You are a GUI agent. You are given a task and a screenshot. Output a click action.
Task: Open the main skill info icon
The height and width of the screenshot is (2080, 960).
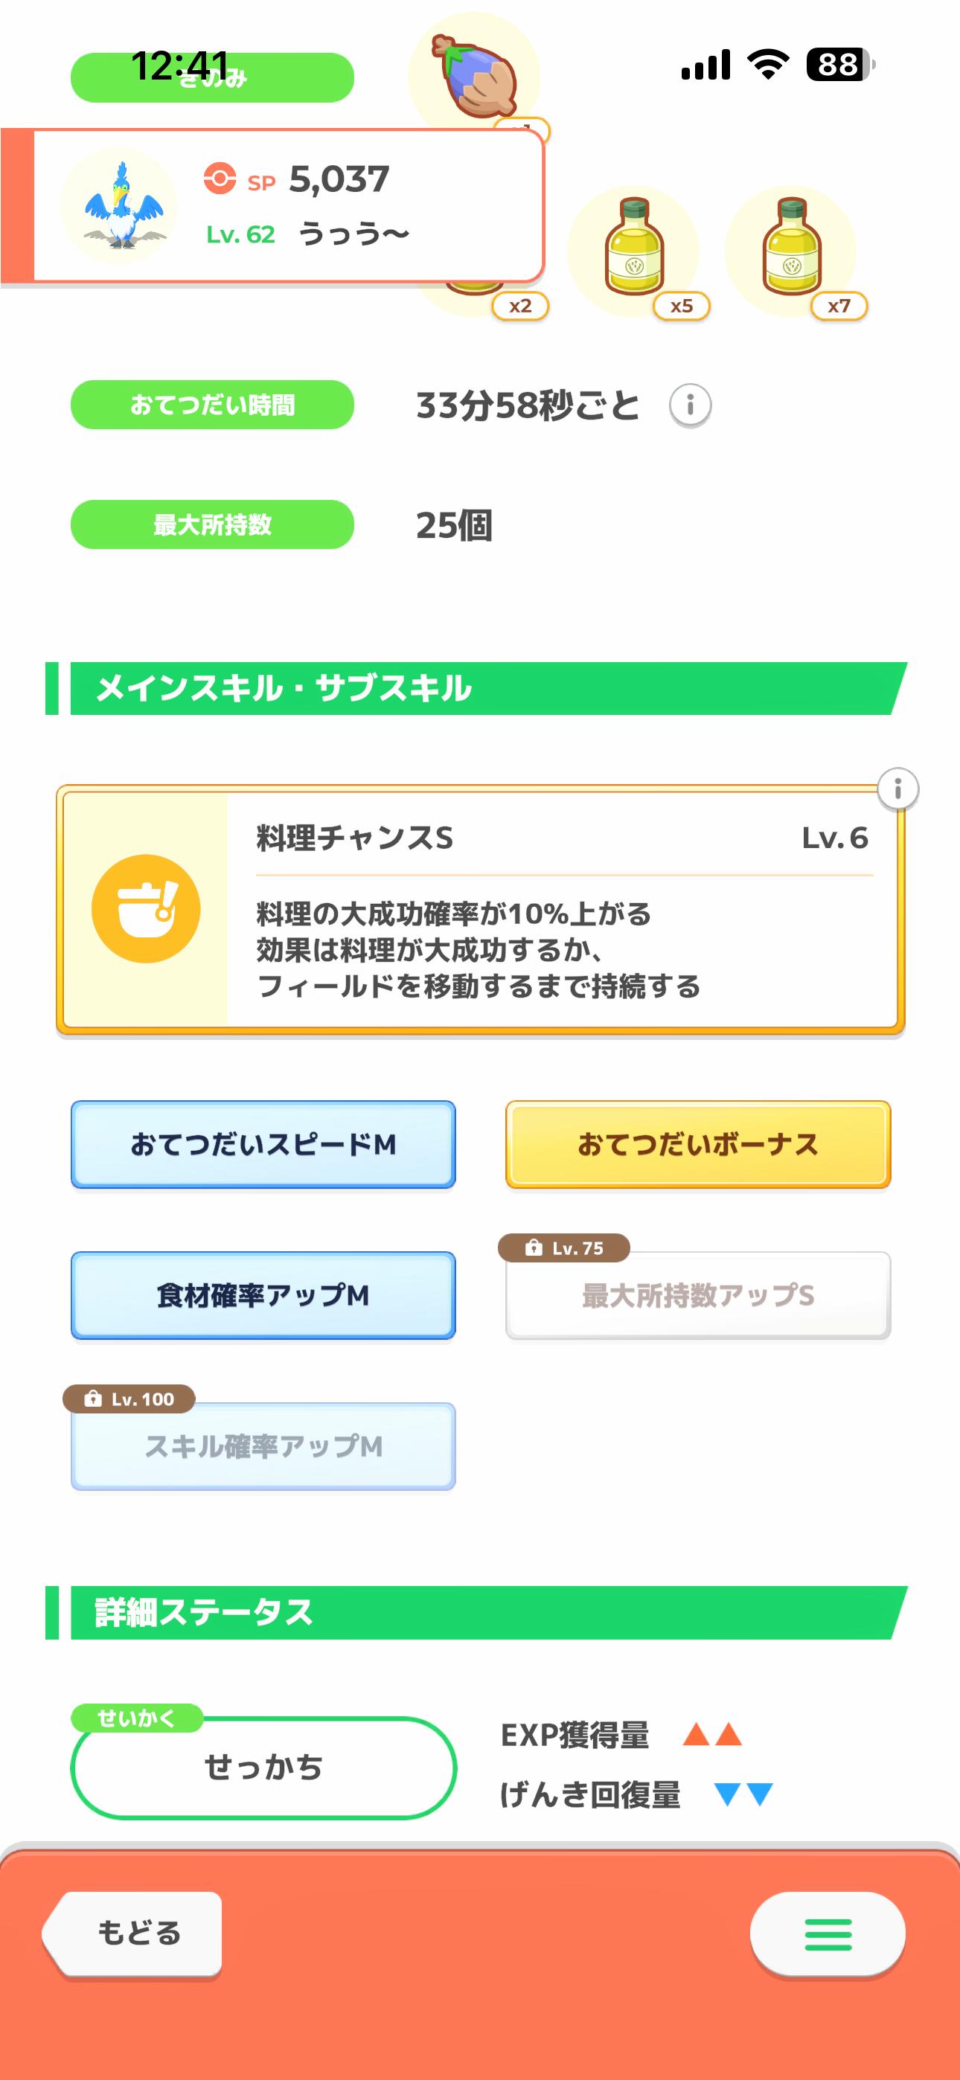tap(897, 789)
